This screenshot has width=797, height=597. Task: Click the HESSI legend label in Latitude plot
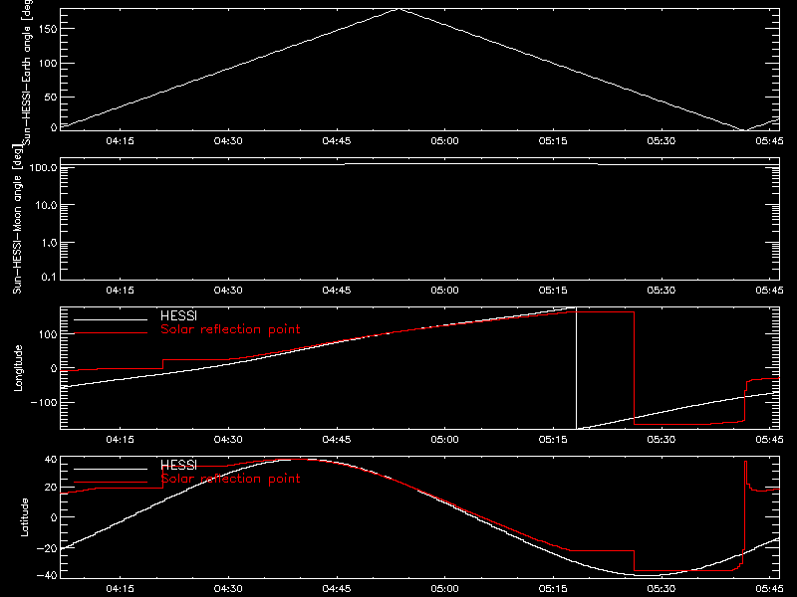click(x=178, y=465)
